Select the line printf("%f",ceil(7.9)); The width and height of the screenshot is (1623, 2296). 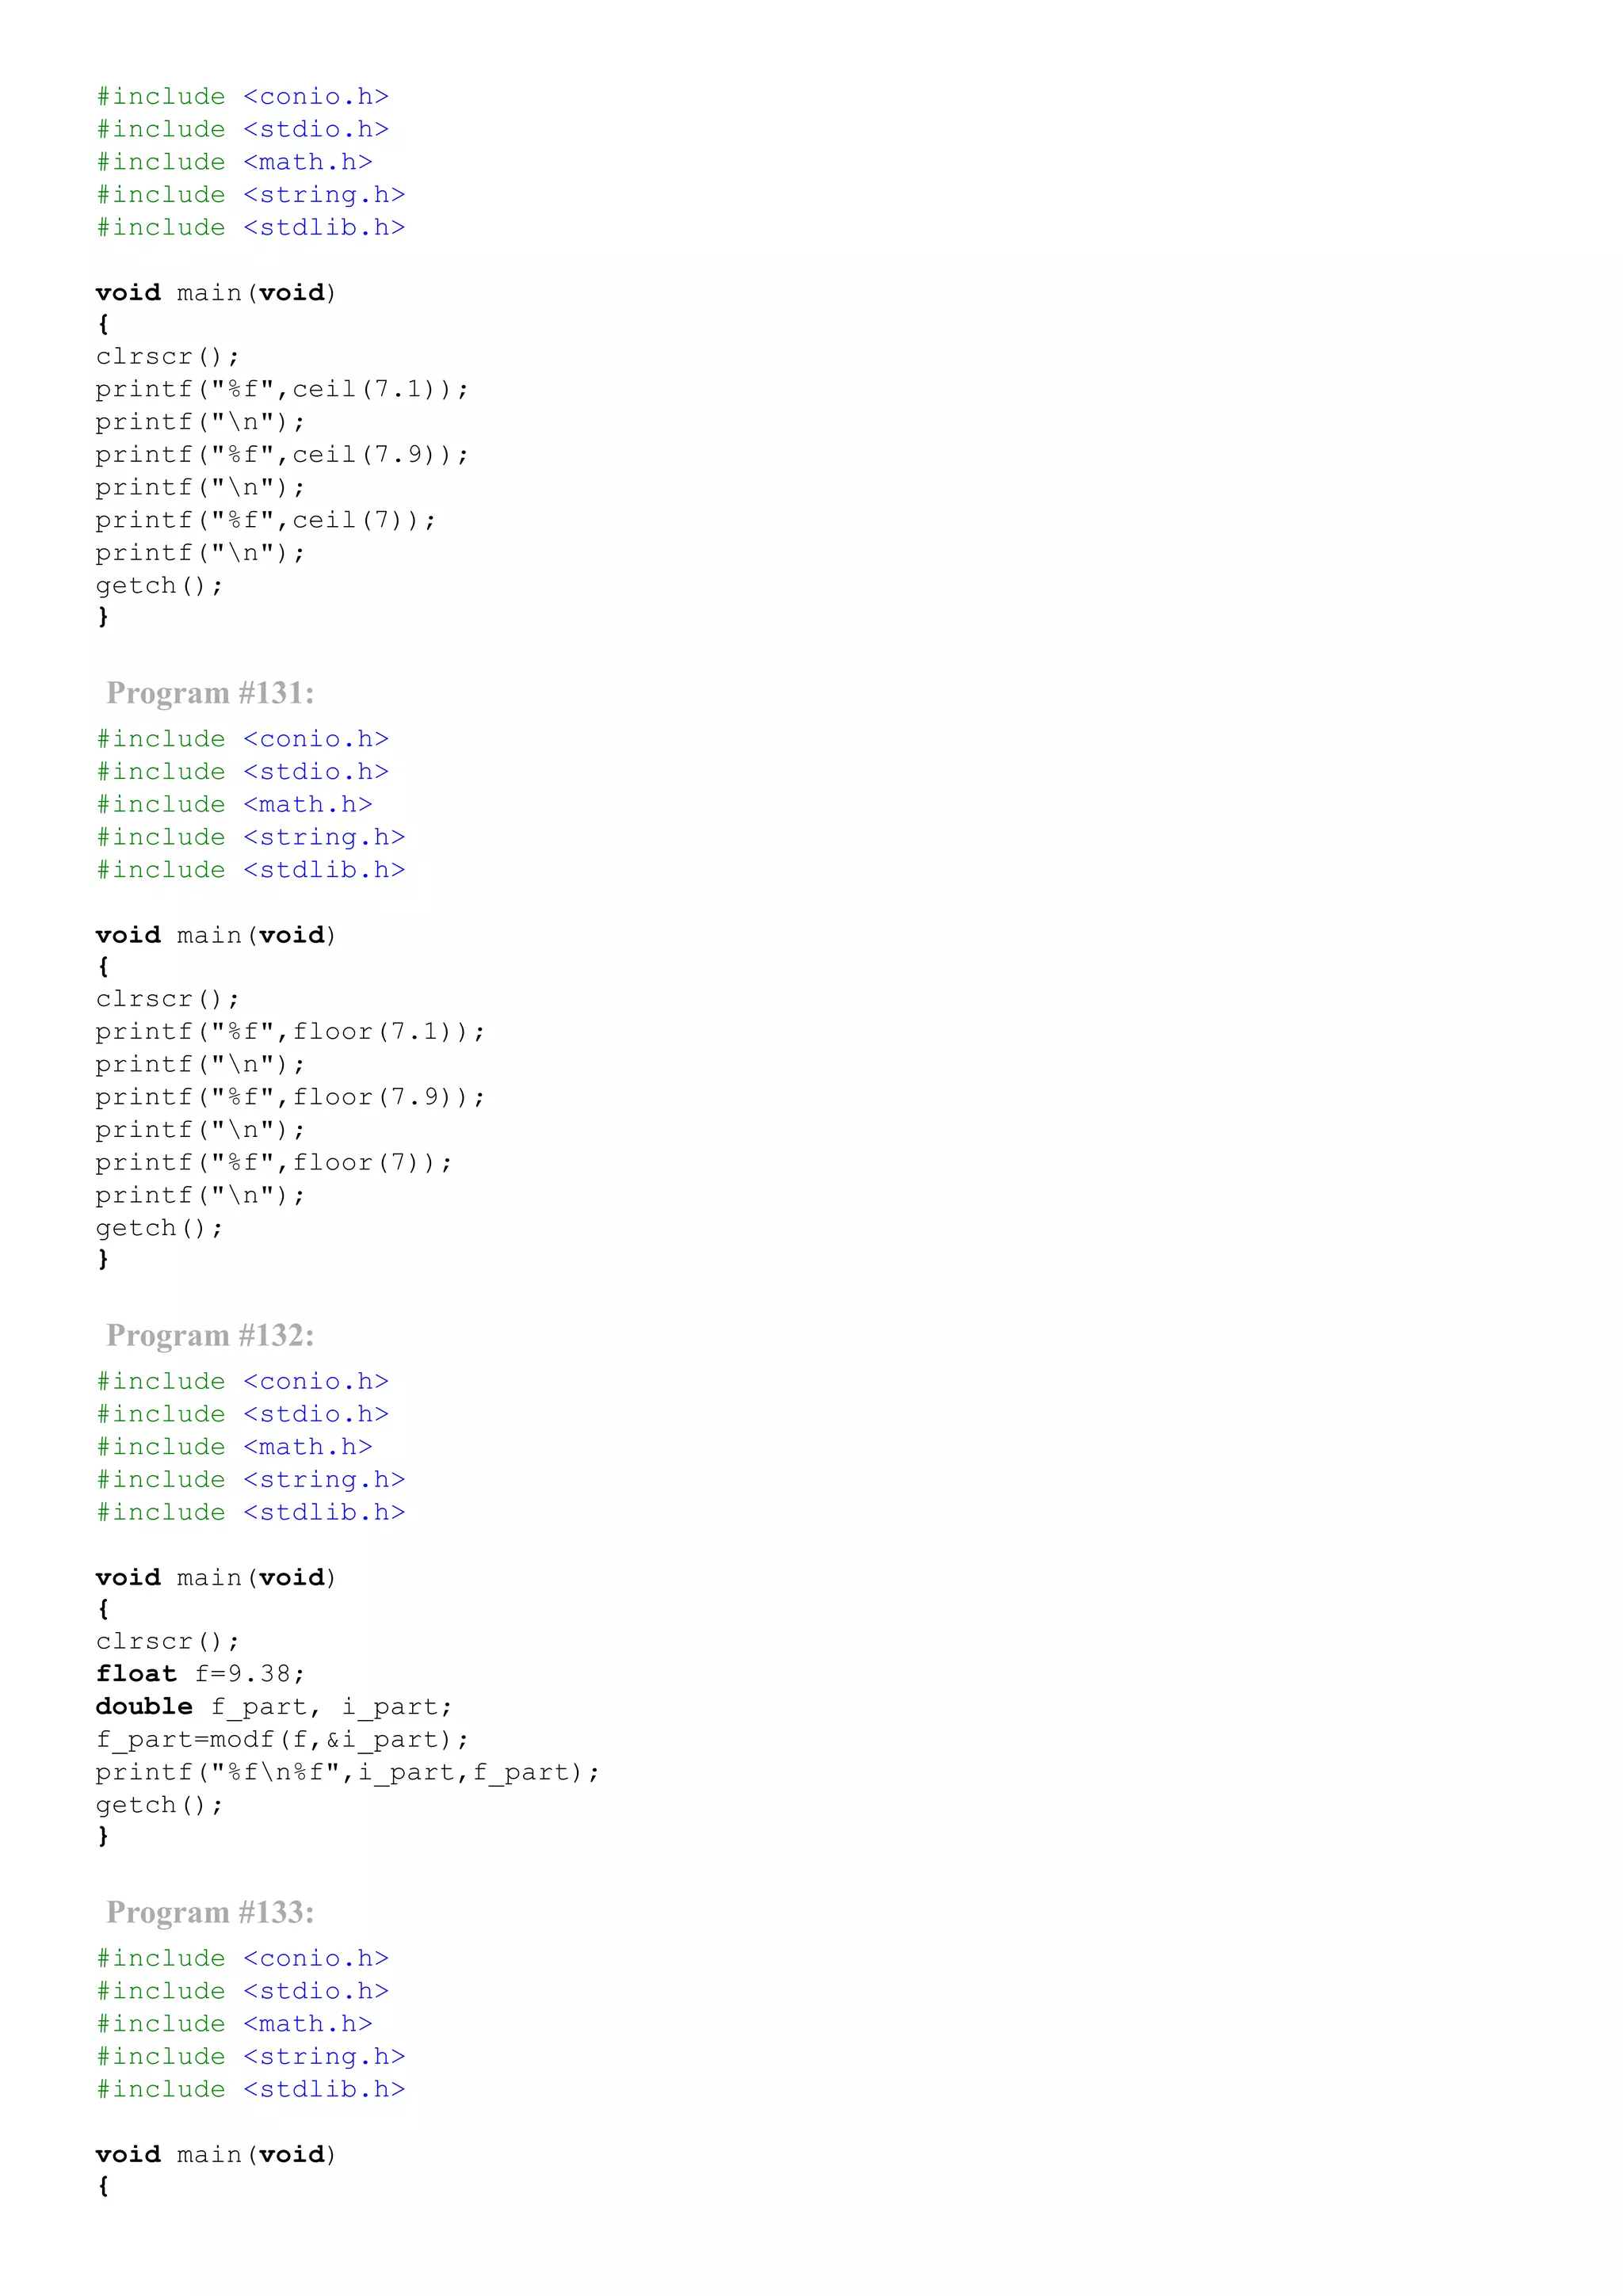point(282,455)
